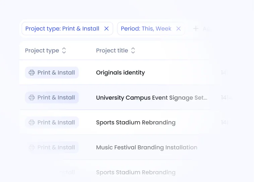Remove the Period This Week filter
This screenshot has width=254, height=182.
click(178, 29)
